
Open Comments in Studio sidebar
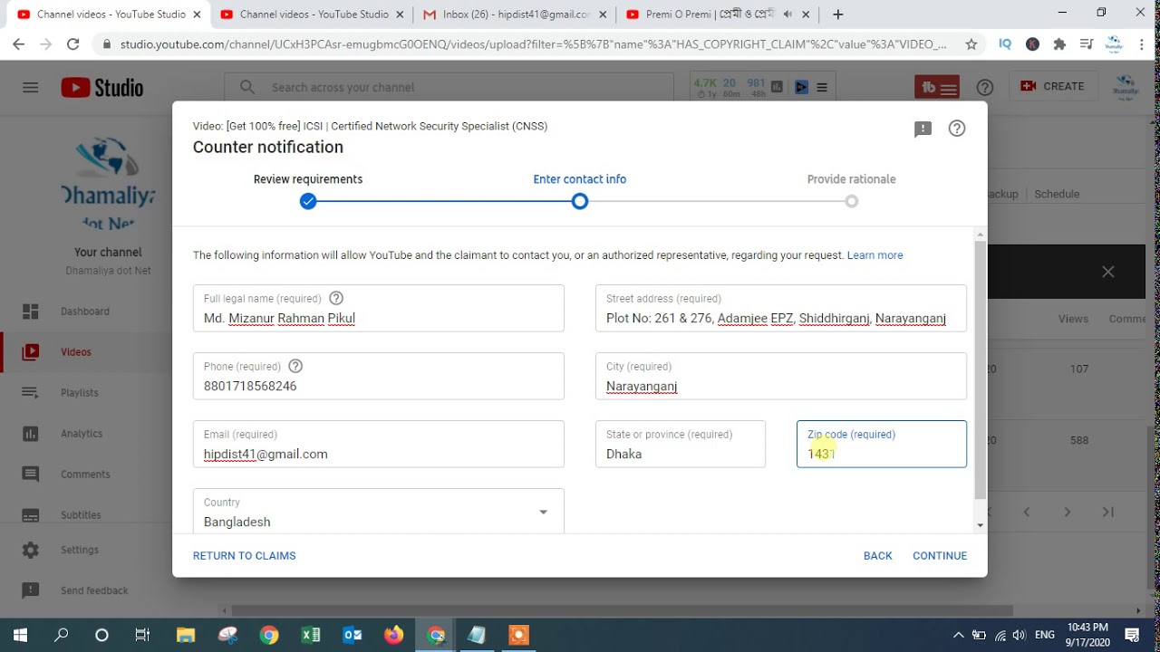(86, 475)
